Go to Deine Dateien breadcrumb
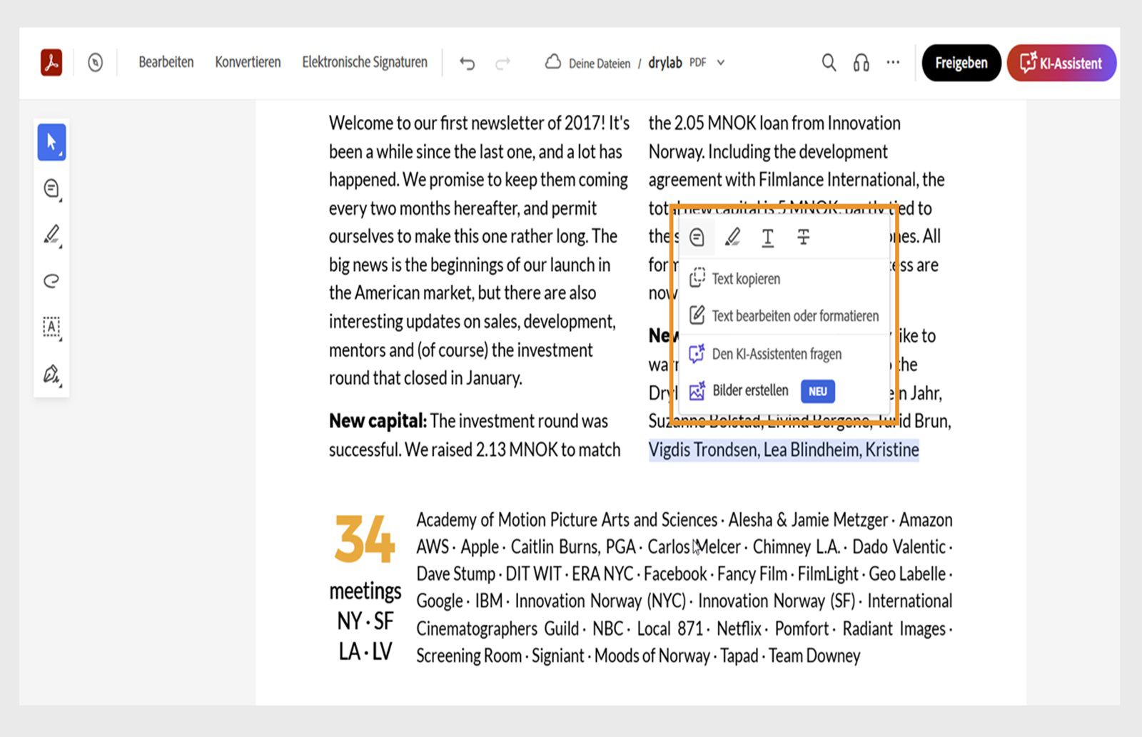The image size is (1142, 737). click(x=600, y=63)
